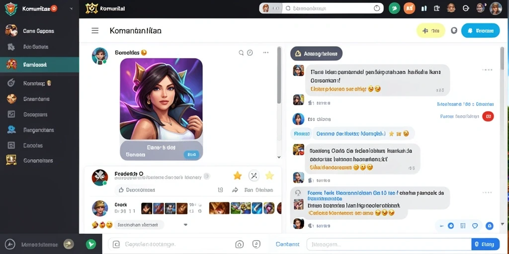Image resolution: width=509 pixels, height=254 pixels.
Task: Open the female character artwork thumbnail
Action: (x=162, y=99)
